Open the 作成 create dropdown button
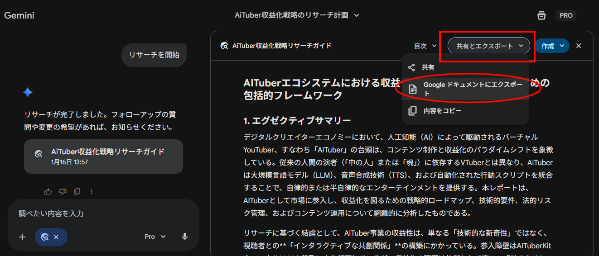 [x=552, y=46]
